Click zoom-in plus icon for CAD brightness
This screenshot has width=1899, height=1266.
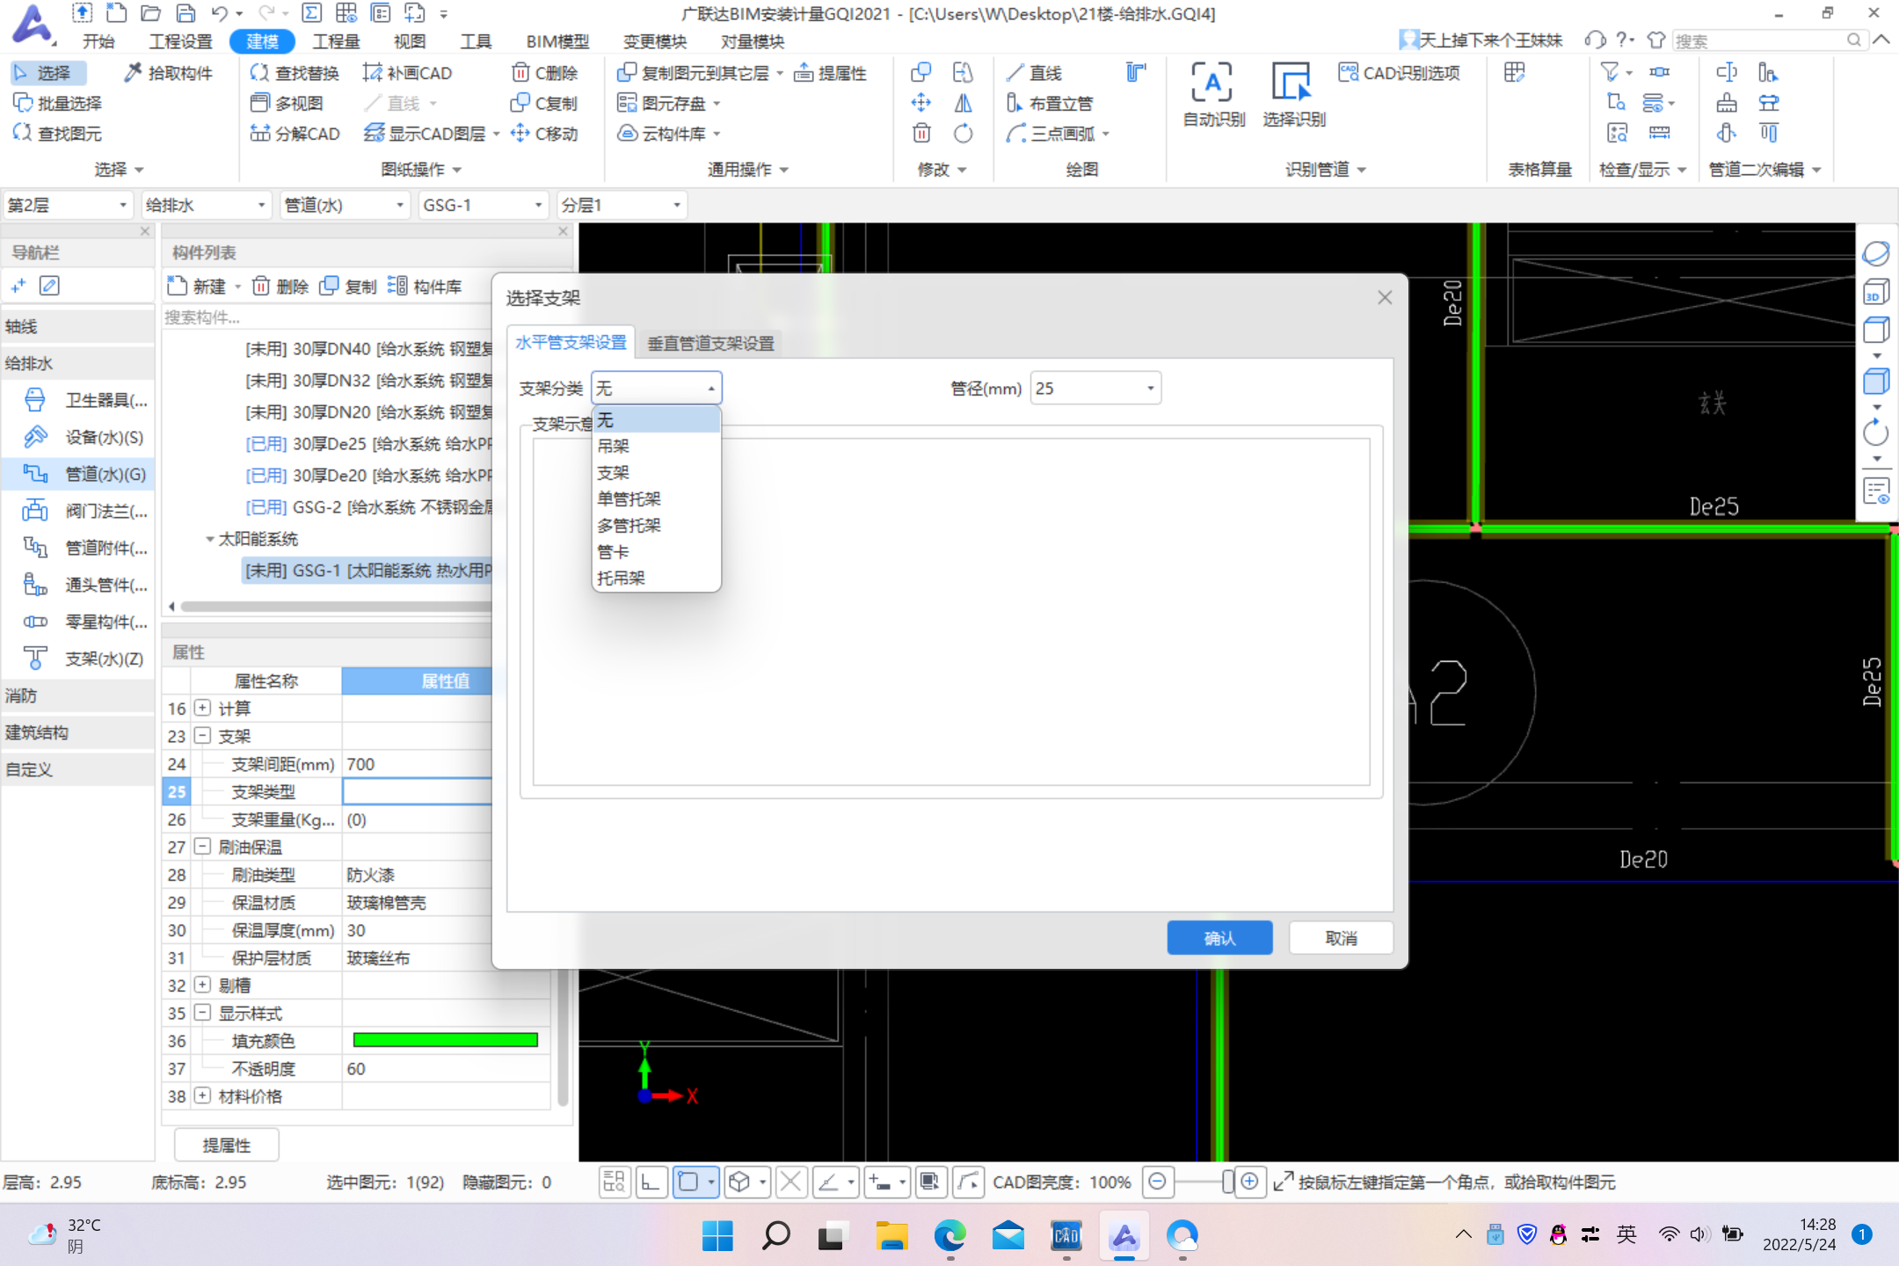[x=1249, y=1182]
